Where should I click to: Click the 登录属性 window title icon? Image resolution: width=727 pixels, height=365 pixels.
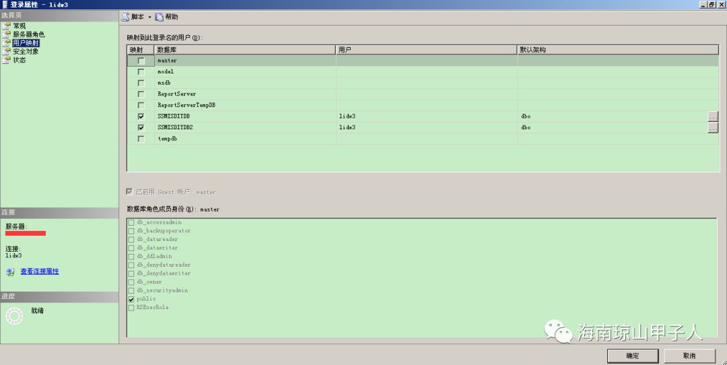[x=5, y=4]
